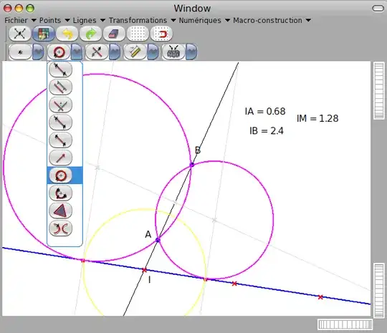The height and width of the screenshot is (333, 387).
Task: Toggle the dotted grid display
Action: click(x=138, y=34)
